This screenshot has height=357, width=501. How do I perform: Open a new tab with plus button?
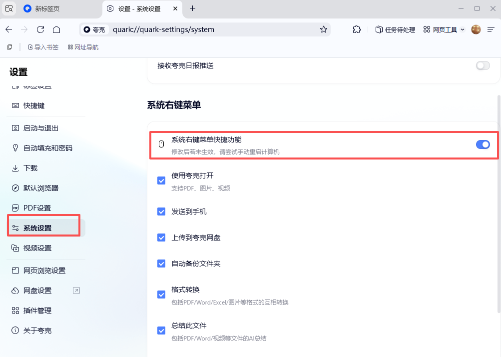coord(192,8)
